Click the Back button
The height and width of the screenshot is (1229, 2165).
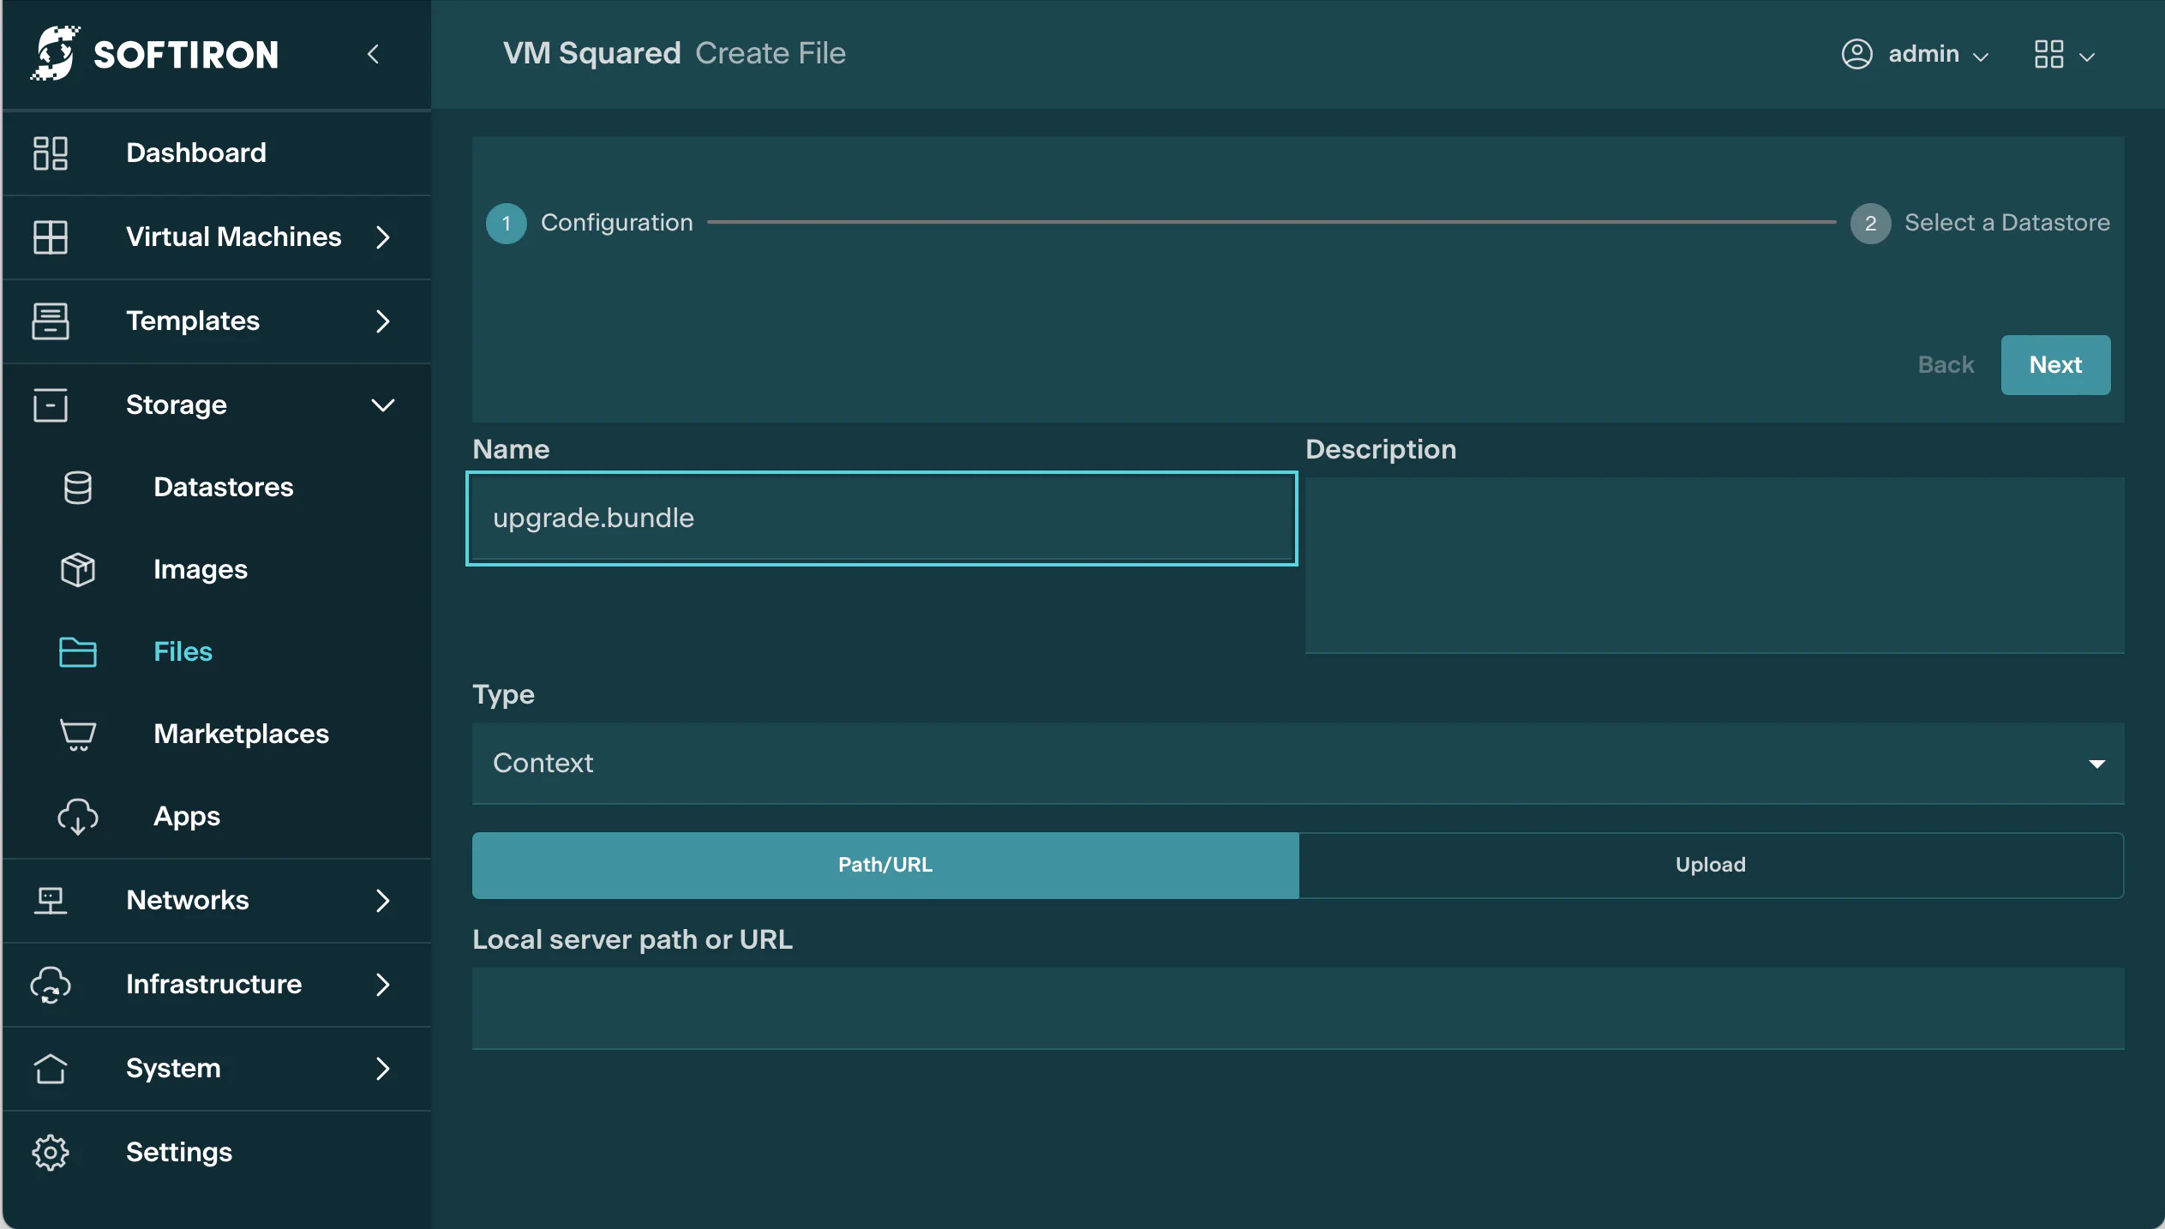(1945, 364)
